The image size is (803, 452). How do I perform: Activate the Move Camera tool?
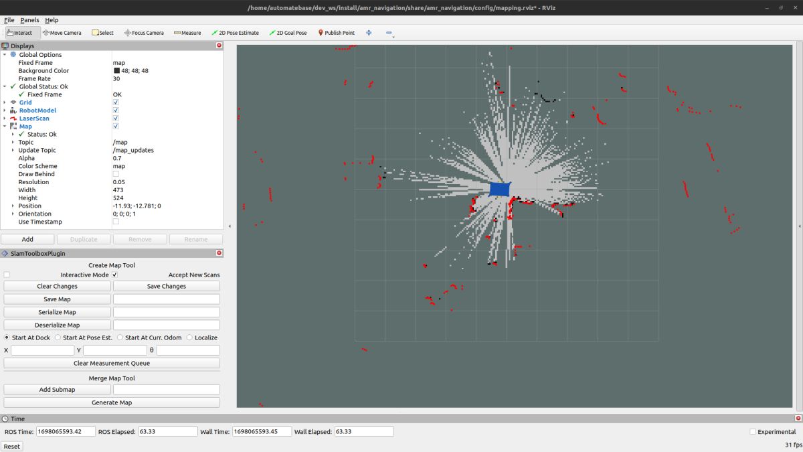(x=62, y=33)
